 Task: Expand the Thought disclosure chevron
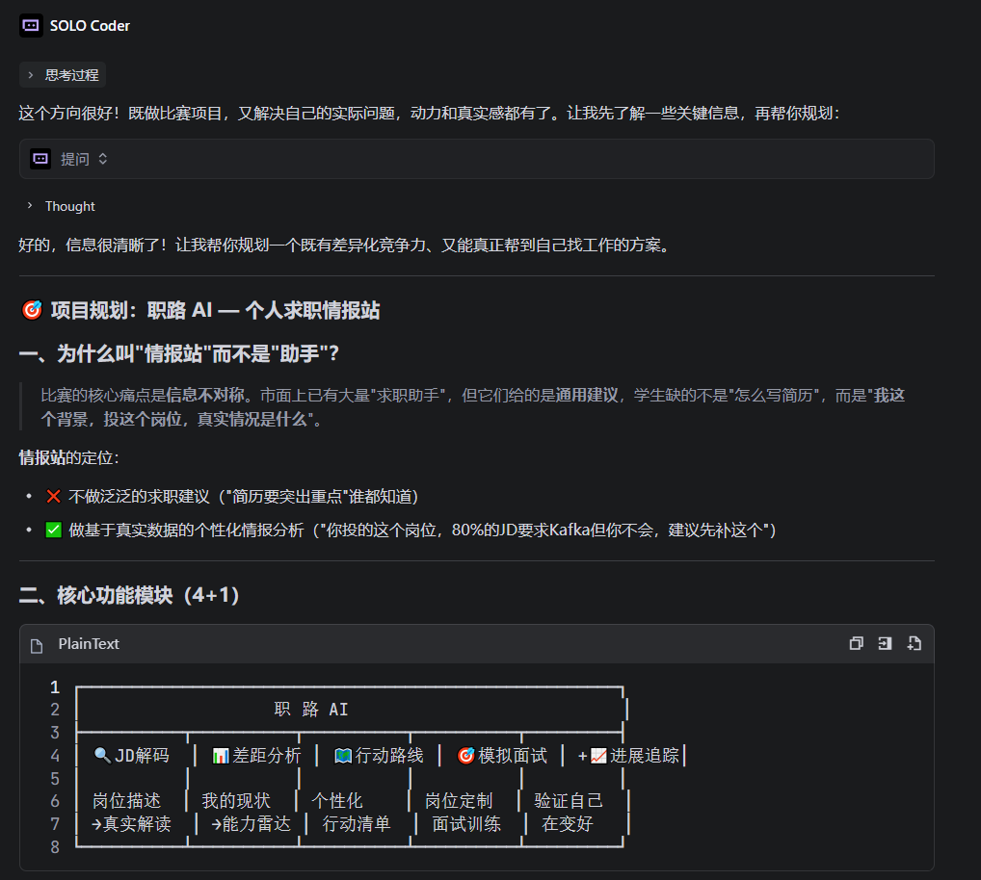pyautogui.click(x=31, y=206)
